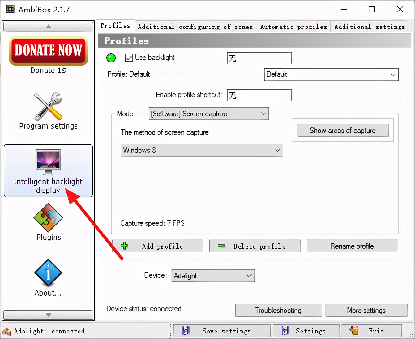Switch to the Profiles tab
Screen dimensions: 415x339
point(116,26)
